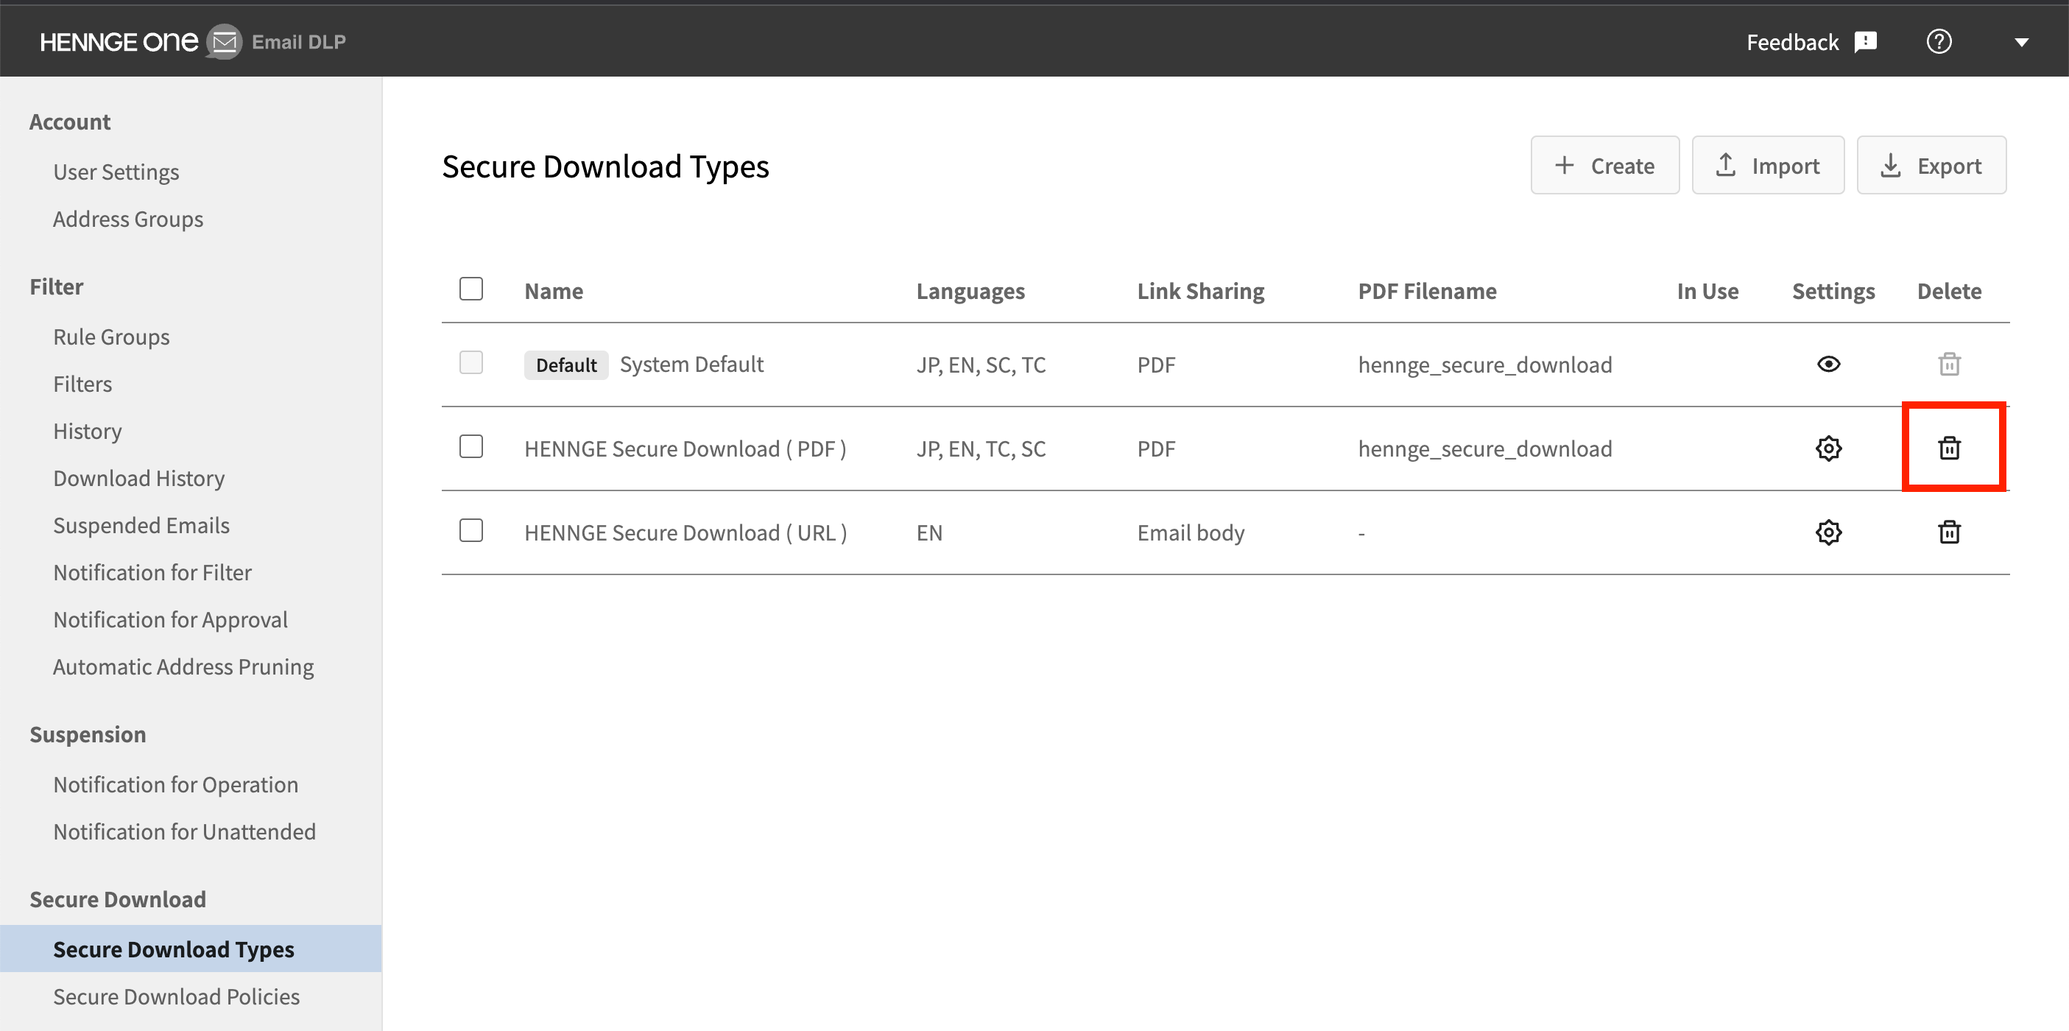
Task: Open settings gear for HENNGE Secure Download ( URL )
Action: tap(1829, 532)
